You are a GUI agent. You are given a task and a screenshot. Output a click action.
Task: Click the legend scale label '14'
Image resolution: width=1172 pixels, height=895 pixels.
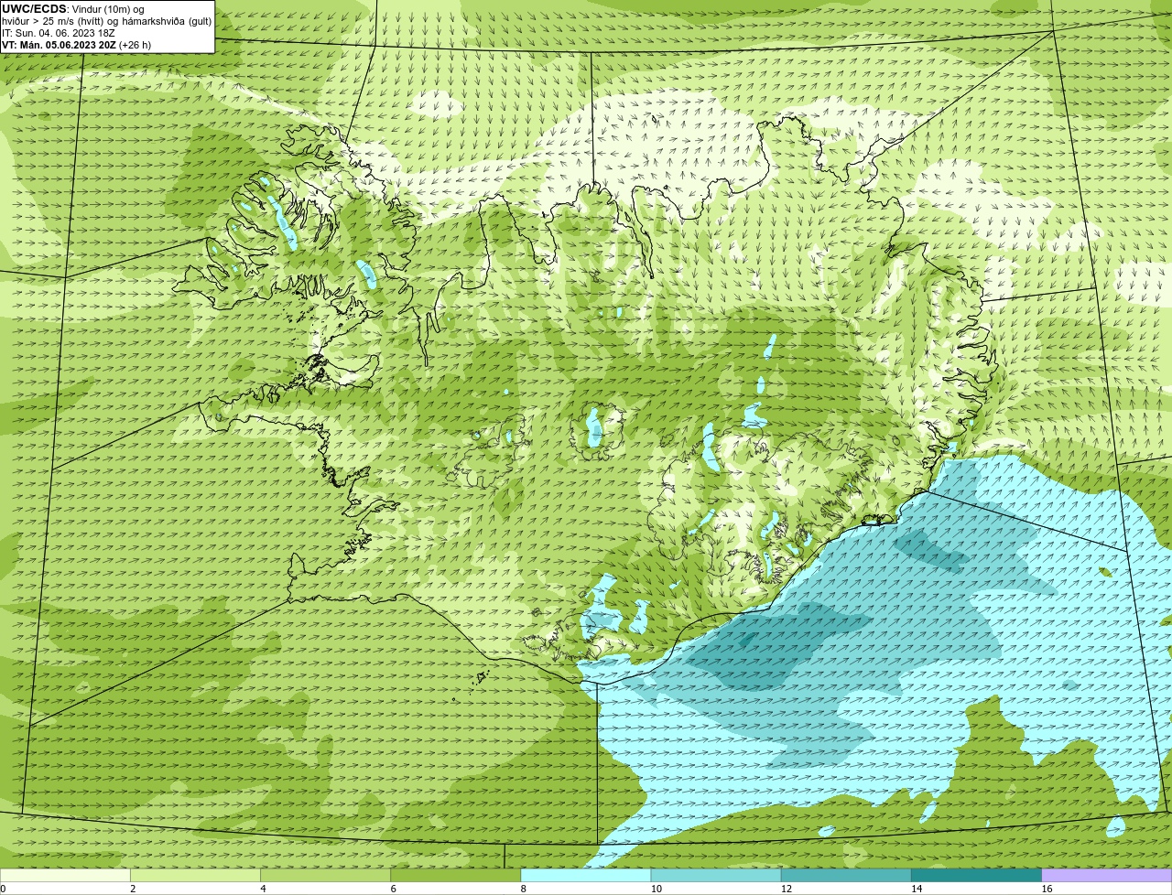click(x=916, y=889)
